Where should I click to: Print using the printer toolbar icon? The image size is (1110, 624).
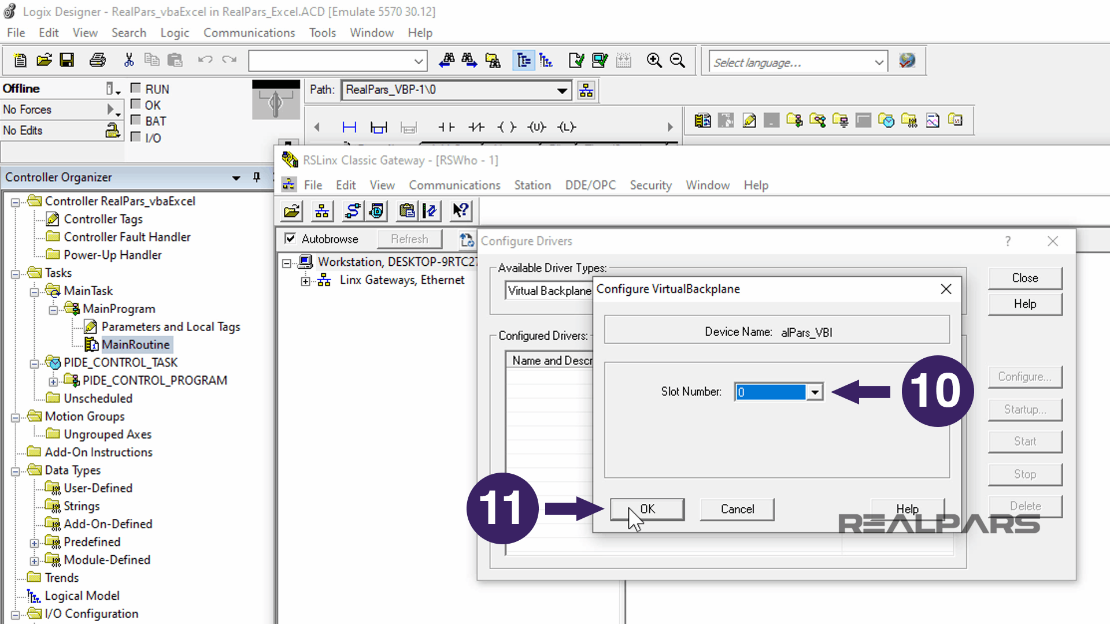[x=98, y=61]
